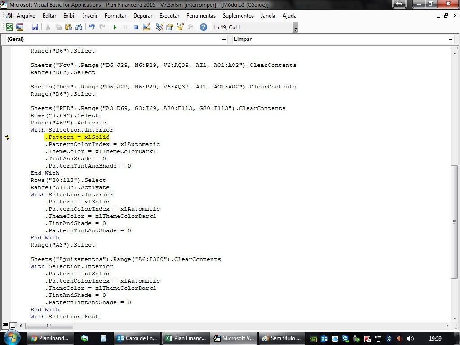Open the Depurar menu
The width and height of the screenshot is (460, 345).
[x=143, y=16]
